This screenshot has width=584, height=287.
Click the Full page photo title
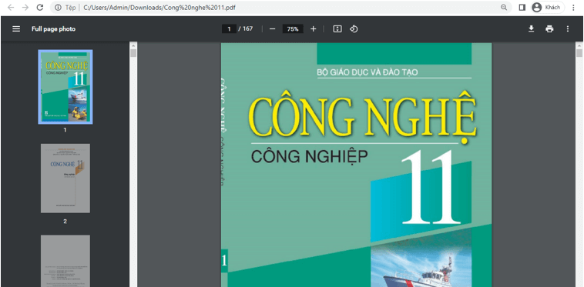tap(53, 29)
